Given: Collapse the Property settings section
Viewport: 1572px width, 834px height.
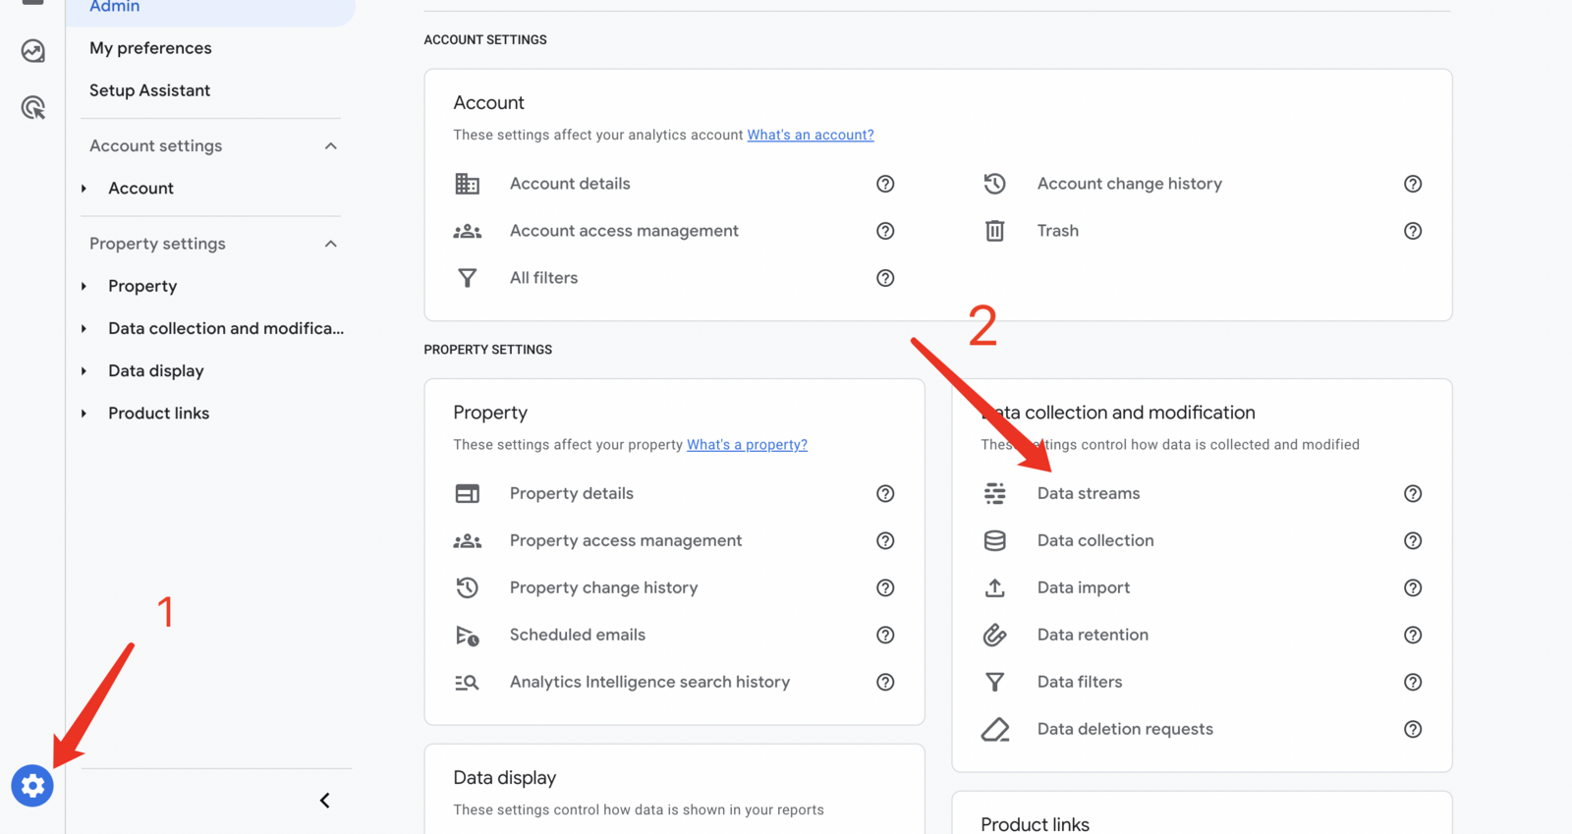Looking at the screenshot, I should coord(331,244).
